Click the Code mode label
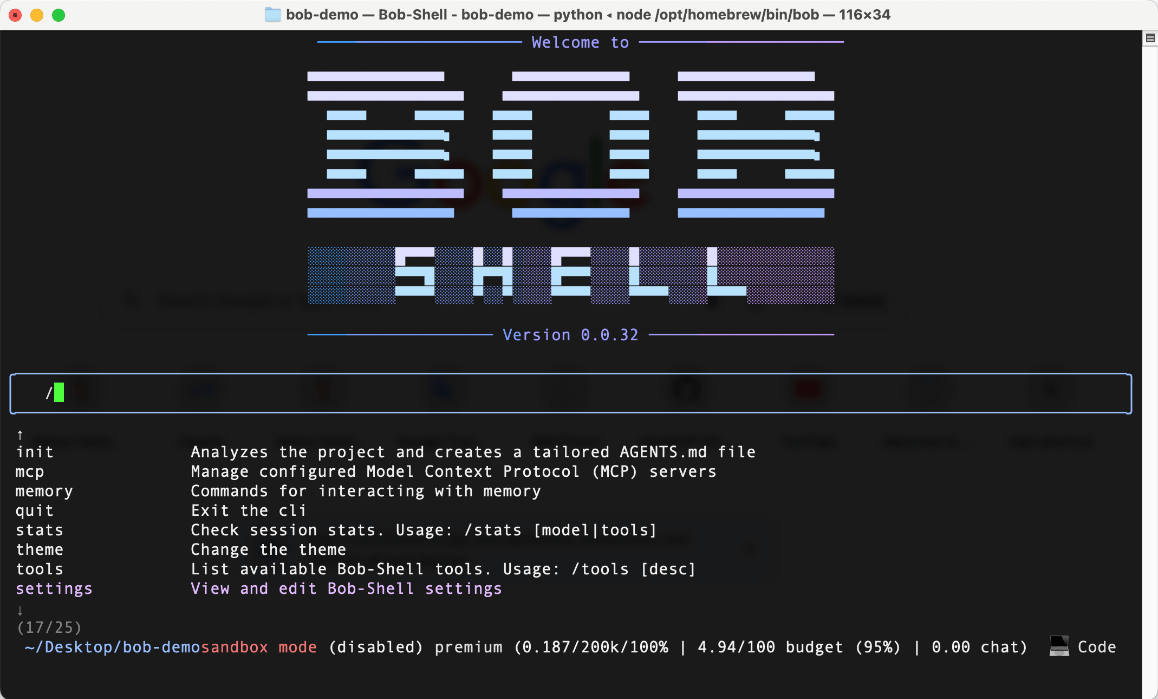Screen dimensions: 1158x699 pyautogui.click(x=1097, y=647)
